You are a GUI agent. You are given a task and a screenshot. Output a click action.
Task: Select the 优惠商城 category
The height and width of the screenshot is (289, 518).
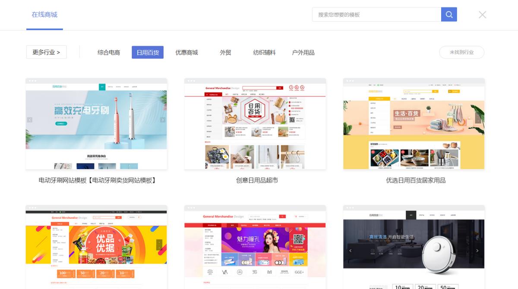coord(186,52)
